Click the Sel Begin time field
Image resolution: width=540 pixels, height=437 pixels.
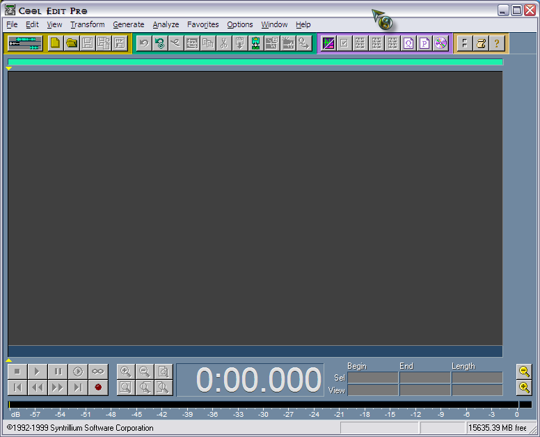[x=373, y=378]
